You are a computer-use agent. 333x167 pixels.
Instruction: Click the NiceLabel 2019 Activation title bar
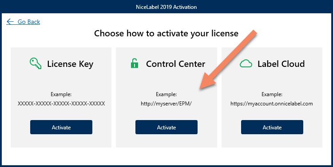point(166,7)
